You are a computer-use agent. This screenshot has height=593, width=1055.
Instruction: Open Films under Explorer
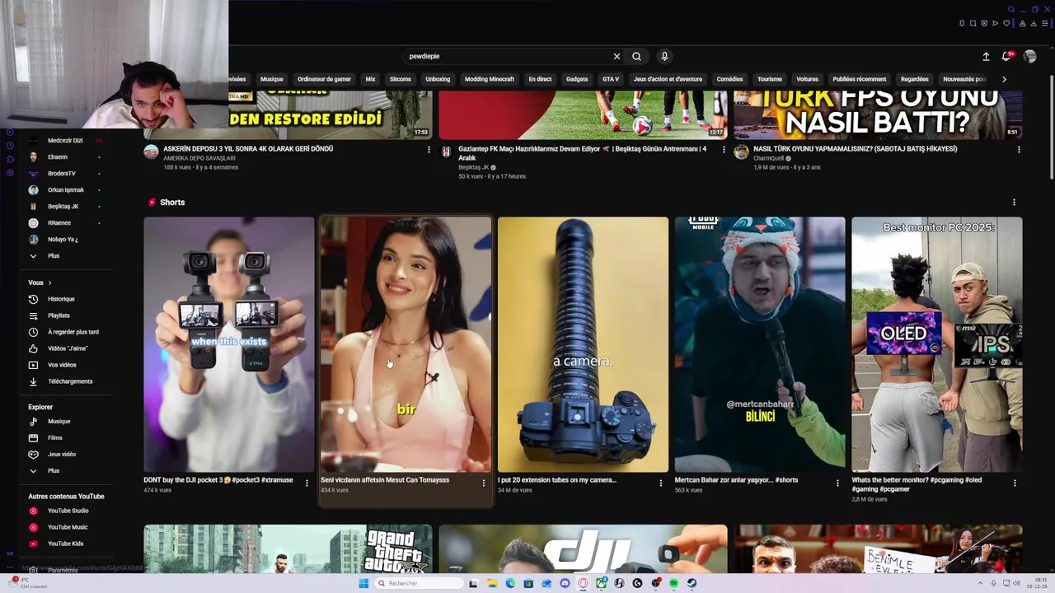pyautogui.click(x=54, y=438)
